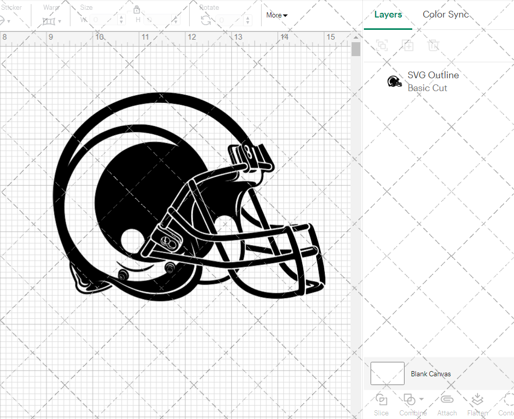Click the Rotate angle input field
This screenshot has width=514, height=419.
[230, 21]
